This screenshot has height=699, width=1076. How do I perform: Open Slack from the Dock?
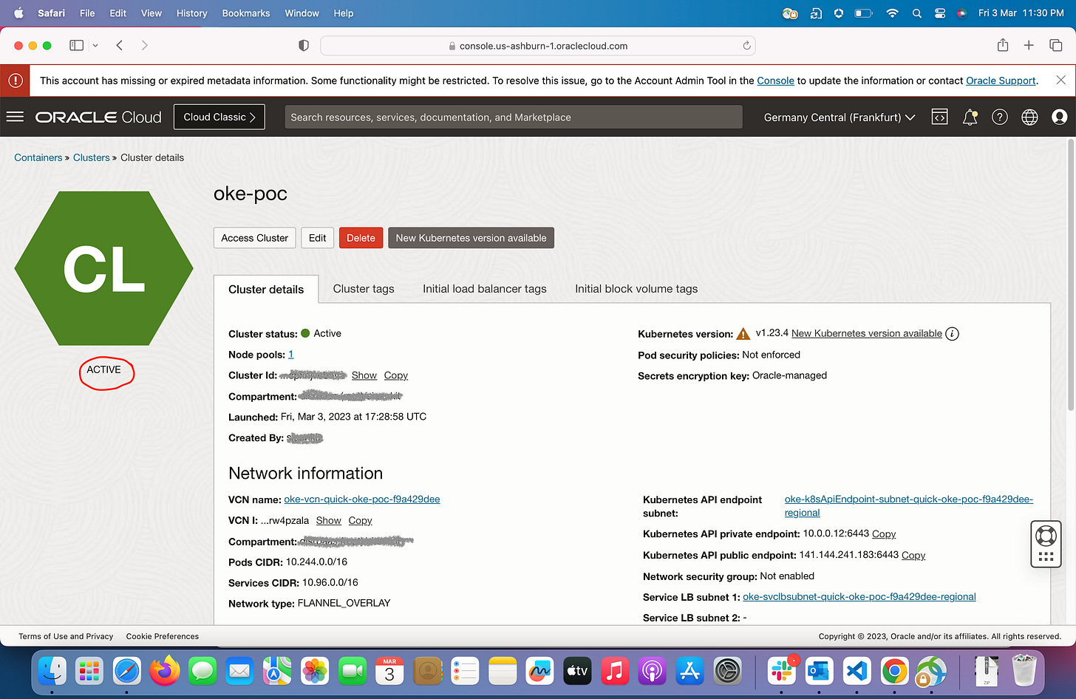[x=781, y=671]
